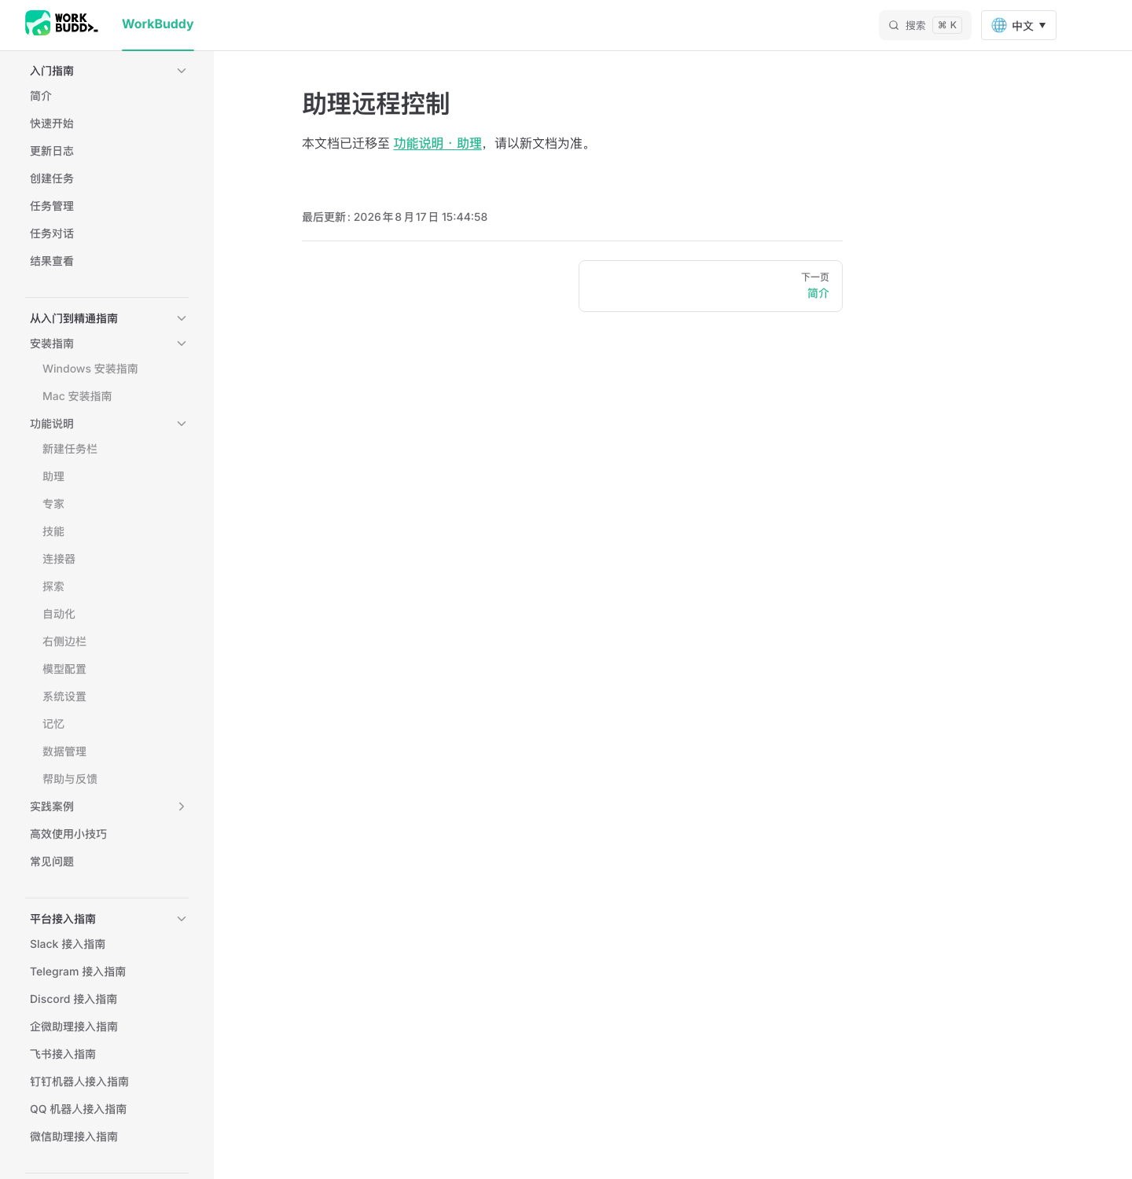Open 常见问题 page

52,861
